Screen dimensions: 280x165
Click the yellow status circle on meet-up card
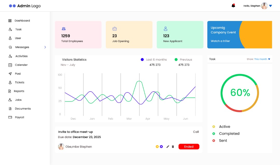pos(157,147)
